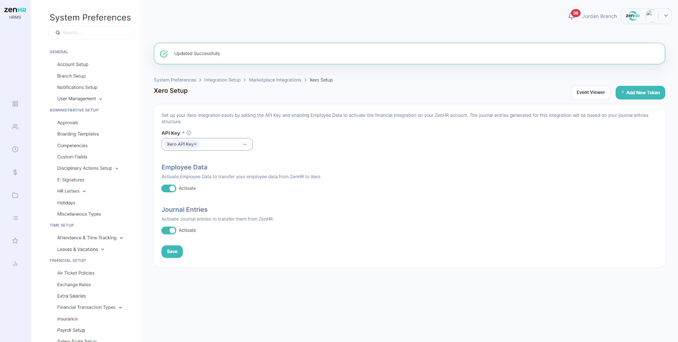
Task: Go to Marketplace Integrations breadcrumb
Action: pyautogui.click(x=275, y=80)
